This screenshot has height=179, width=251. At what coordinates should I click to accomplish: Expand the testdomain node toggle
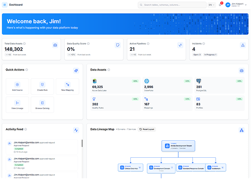pos(223,167)
